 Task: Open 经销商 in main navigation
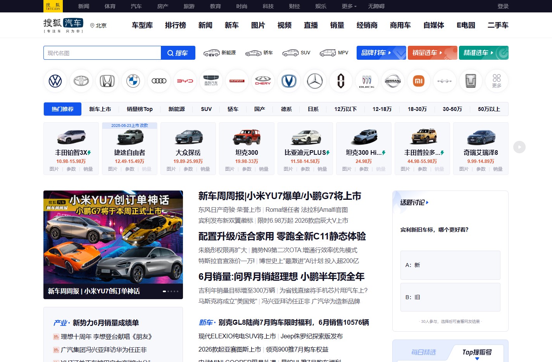point(367,25)
